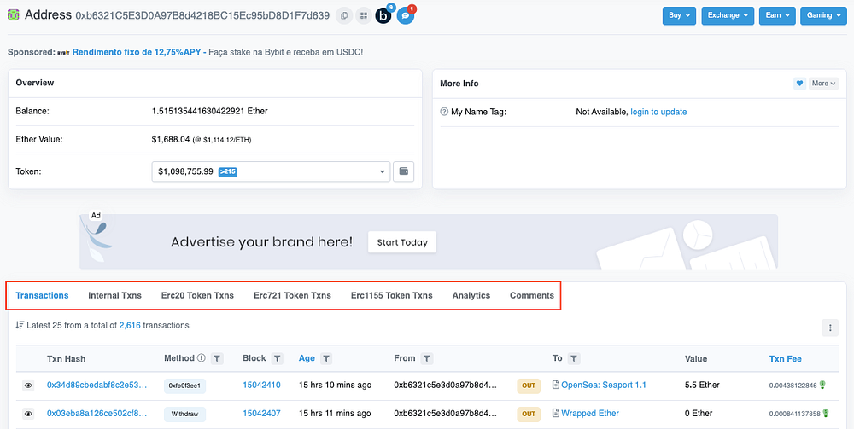Copy the address to clipboard
Image resolution: width=854 pixels, height=429 pixels.
click(x=343, y=15)
